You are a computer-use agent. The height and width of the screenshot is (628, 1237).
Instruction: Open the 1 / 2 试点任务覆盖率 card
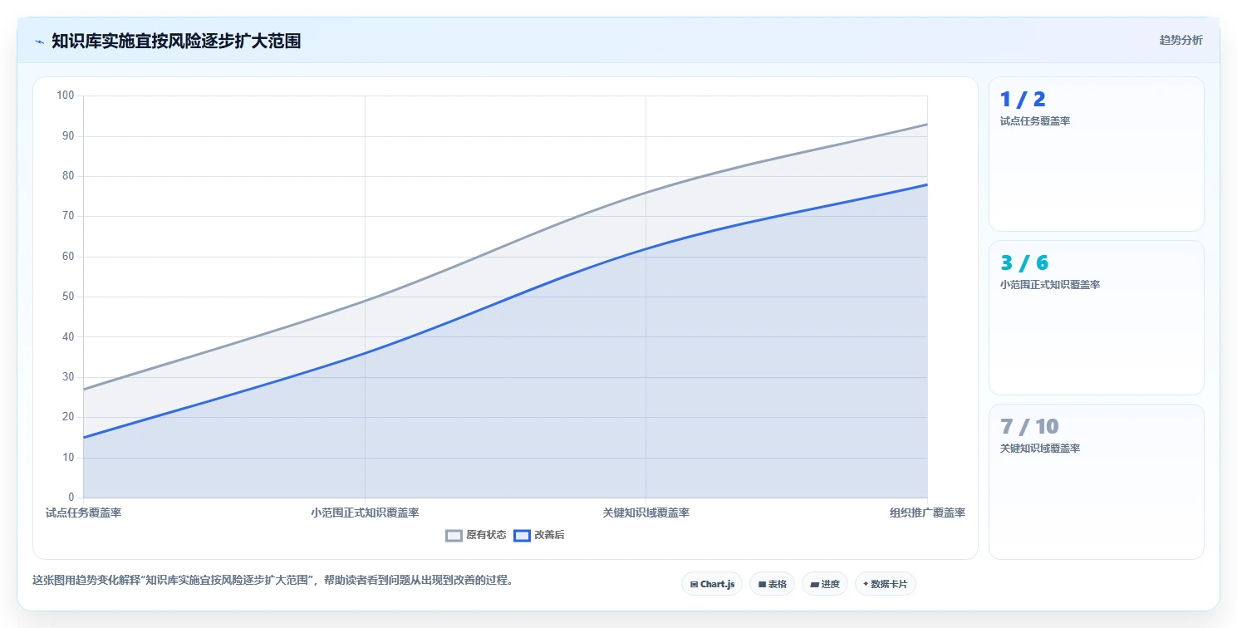click(1096, 154)
